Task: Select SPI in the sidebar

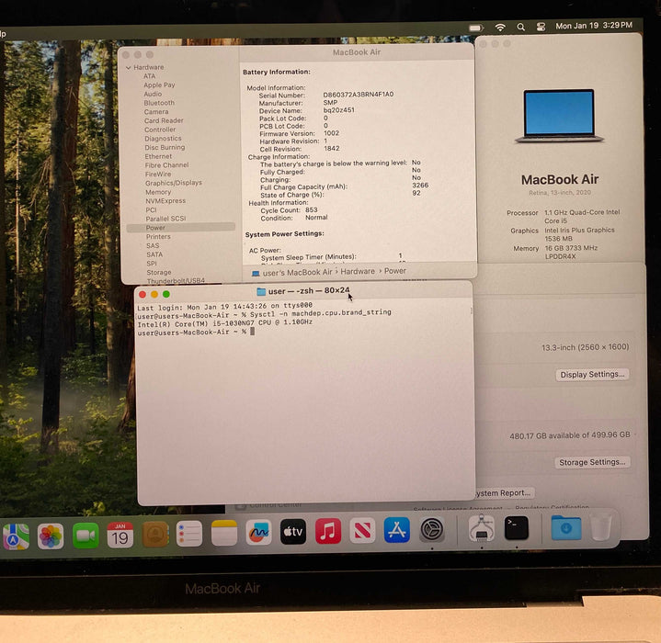Action: coord(152,264)
